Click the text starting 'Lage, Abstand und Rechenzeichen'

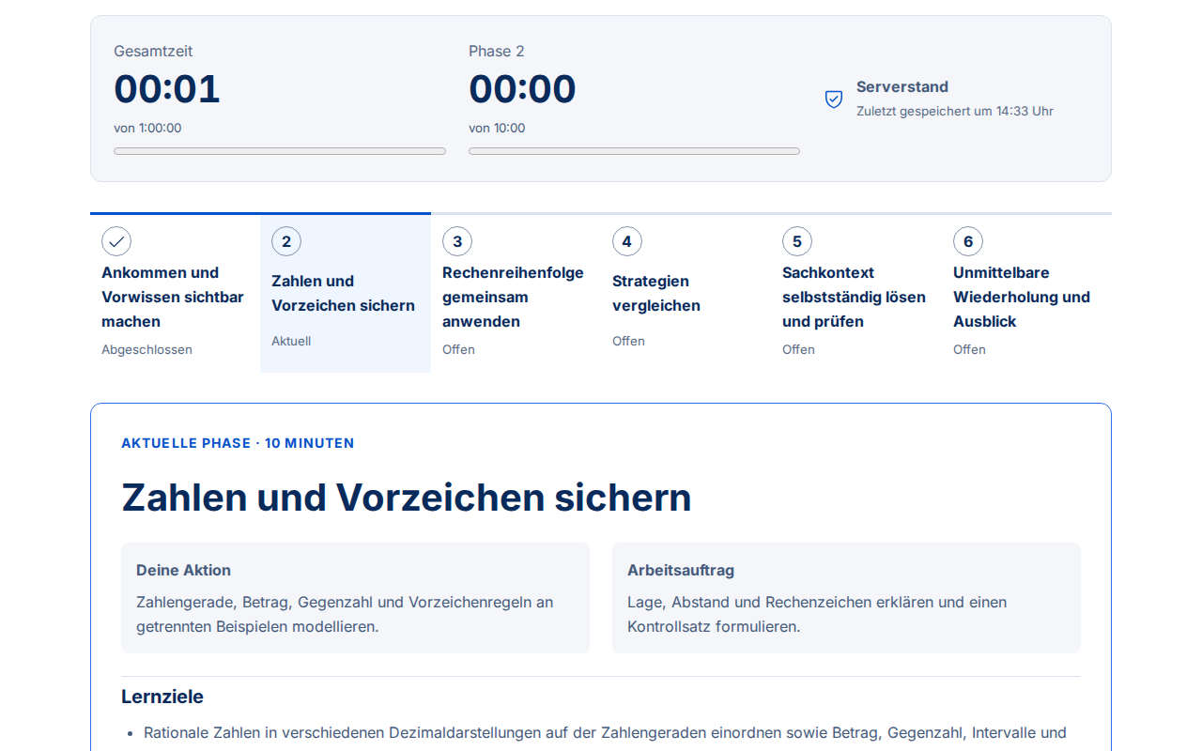[817, 614]
